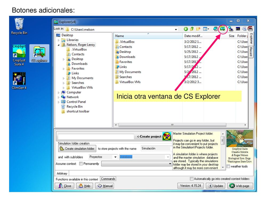Click the Computer icon in folder tree
The width and height of the screenshot is (273, 204).
click(63, 92)
